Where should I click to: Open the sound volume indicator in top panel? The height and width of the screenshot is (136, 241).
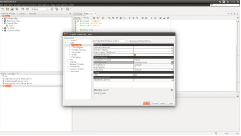click(228, 2)
